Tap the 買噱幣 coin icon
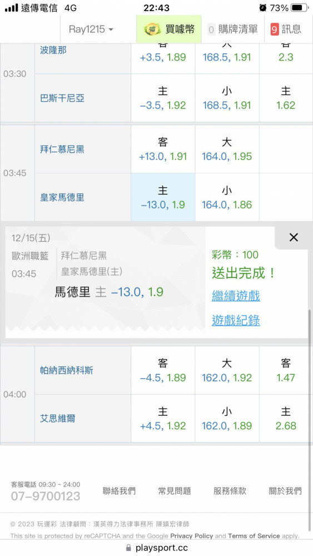The image size is (313, 556). (x=152, y=29)
